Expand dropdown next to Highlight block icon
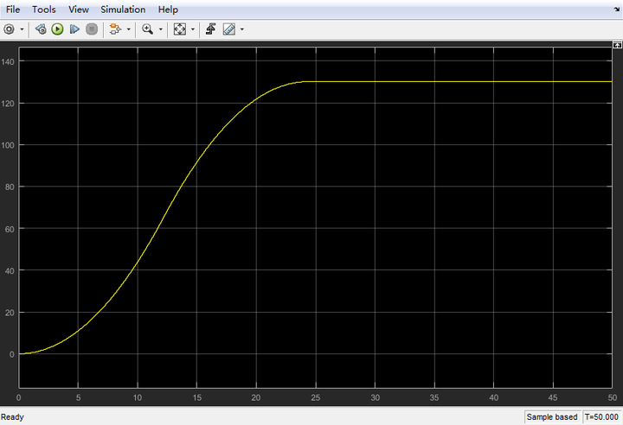The width and height of the screenshot is (623, 425). [128, 29]
